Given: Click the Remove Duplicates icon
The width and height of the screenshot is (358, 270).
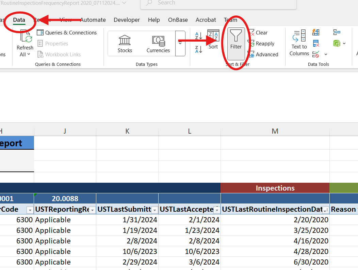Looking at the screenshot, I should (316, 43).
